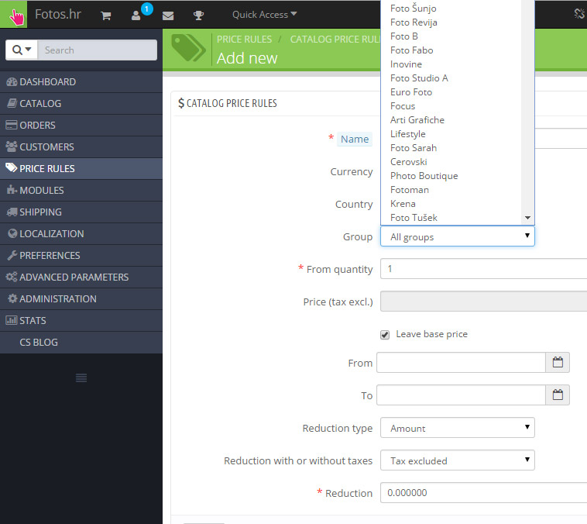Open the Localization menu item
This screenshot has width=587, height=524.
(x=81, y=234)
